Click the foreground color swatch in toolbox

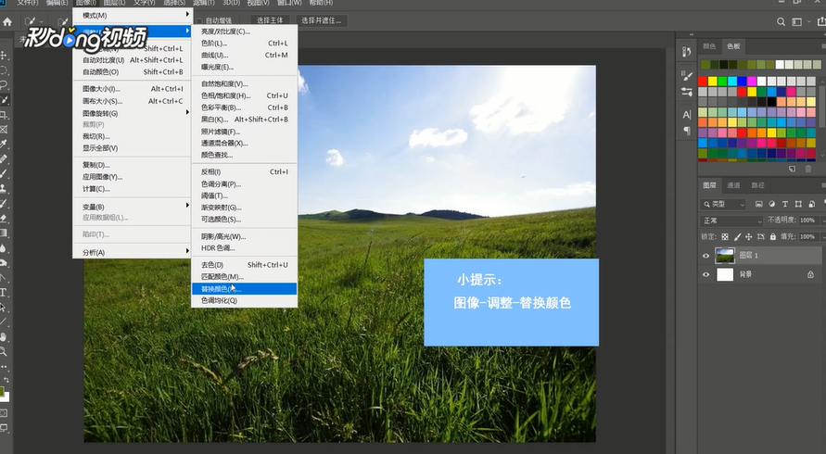click(x=2, y=391)
